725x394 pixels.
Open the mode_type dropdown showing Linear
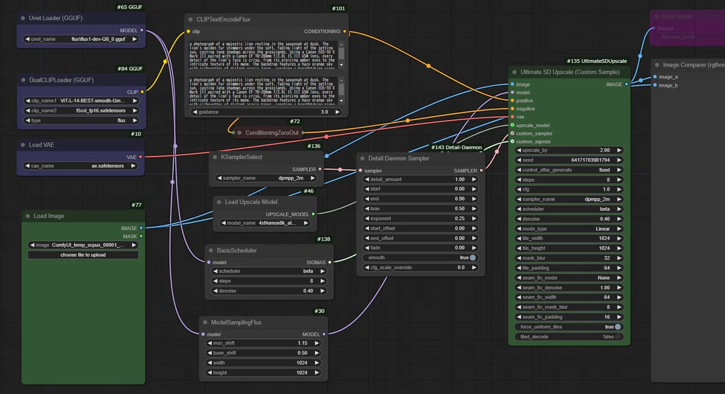(x=569, y=228)
